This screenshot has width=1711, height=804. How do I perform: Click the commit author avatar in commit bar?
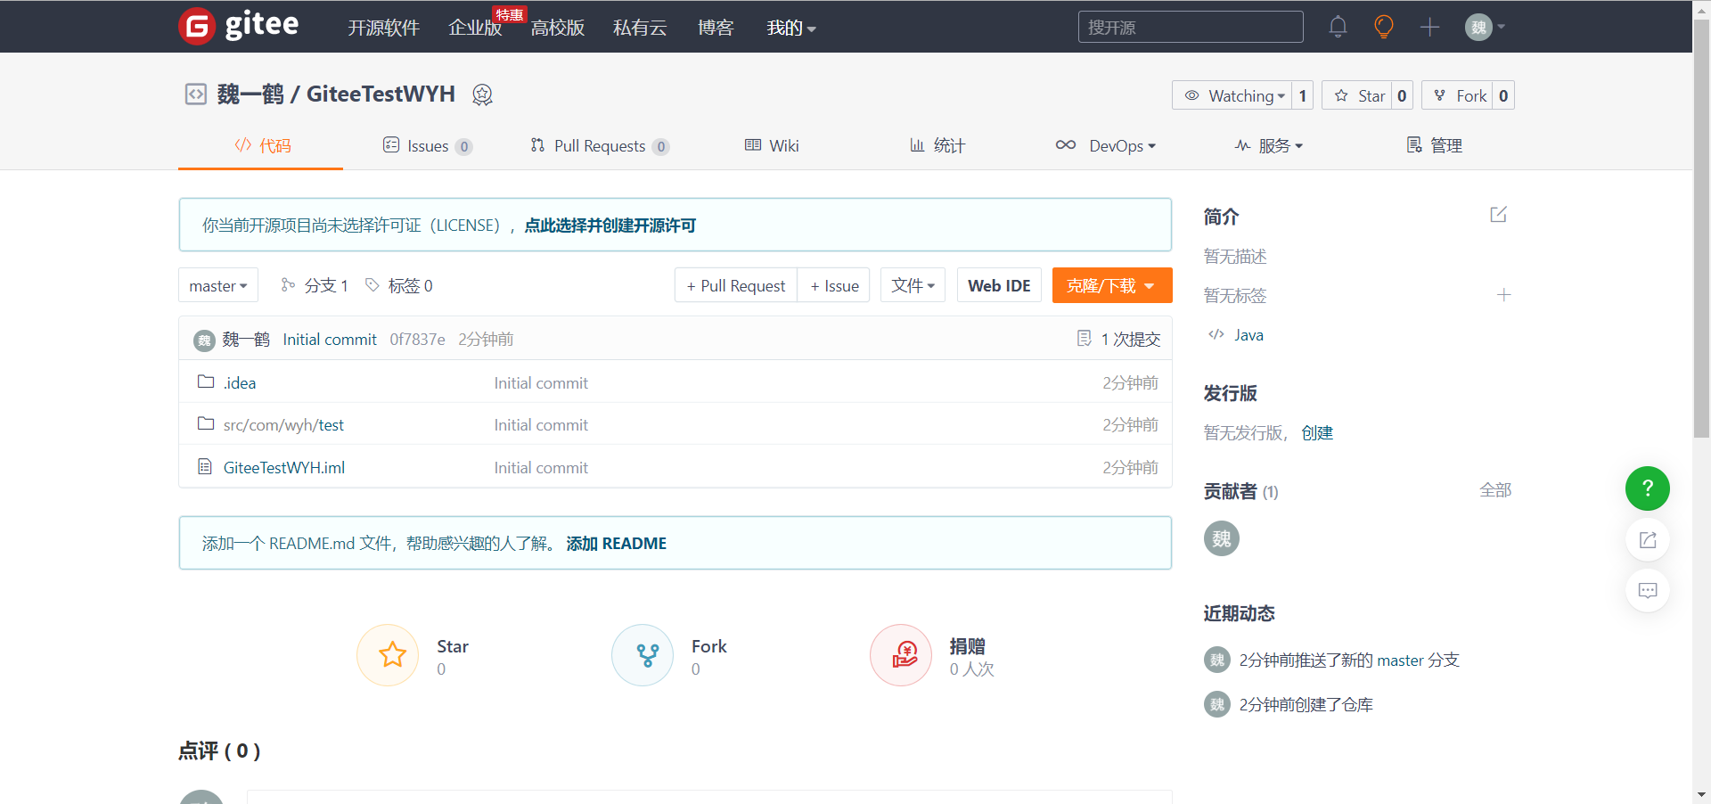click(x=204, y=340)
